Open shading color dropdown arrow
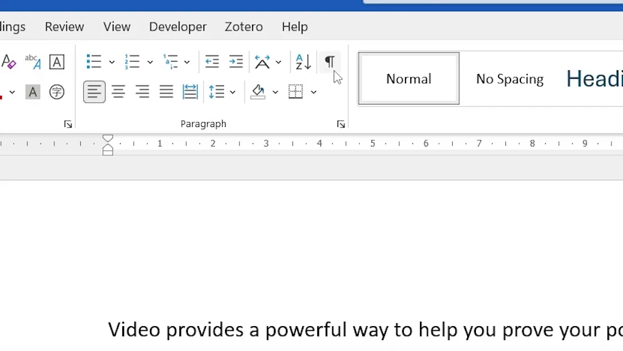This screenshot has height=351, width=623. (x=275, y=92)
